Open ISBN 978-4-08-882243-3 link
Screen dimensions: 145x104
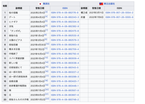[x=65, y=17]
